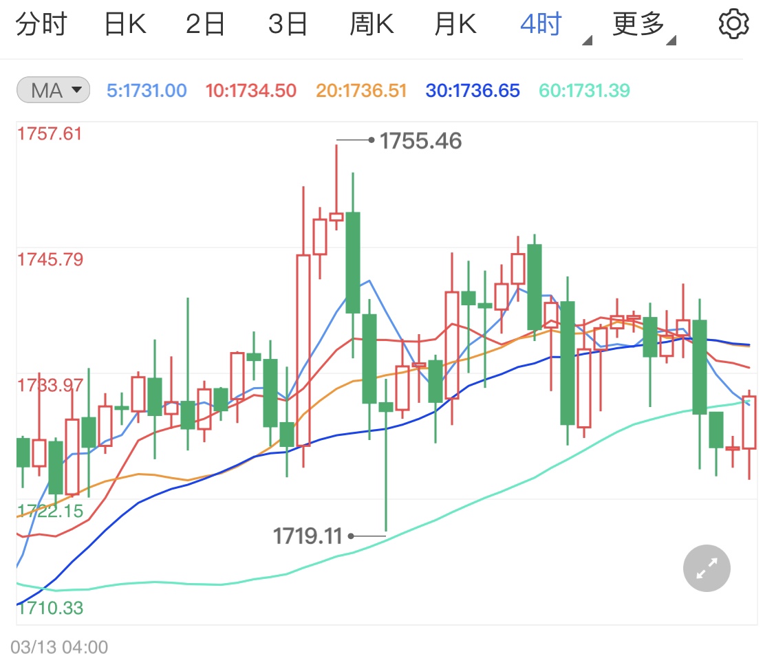Switch to 日K tab
This screenshot has height=658, width=774.
click(x=125, y=24)
